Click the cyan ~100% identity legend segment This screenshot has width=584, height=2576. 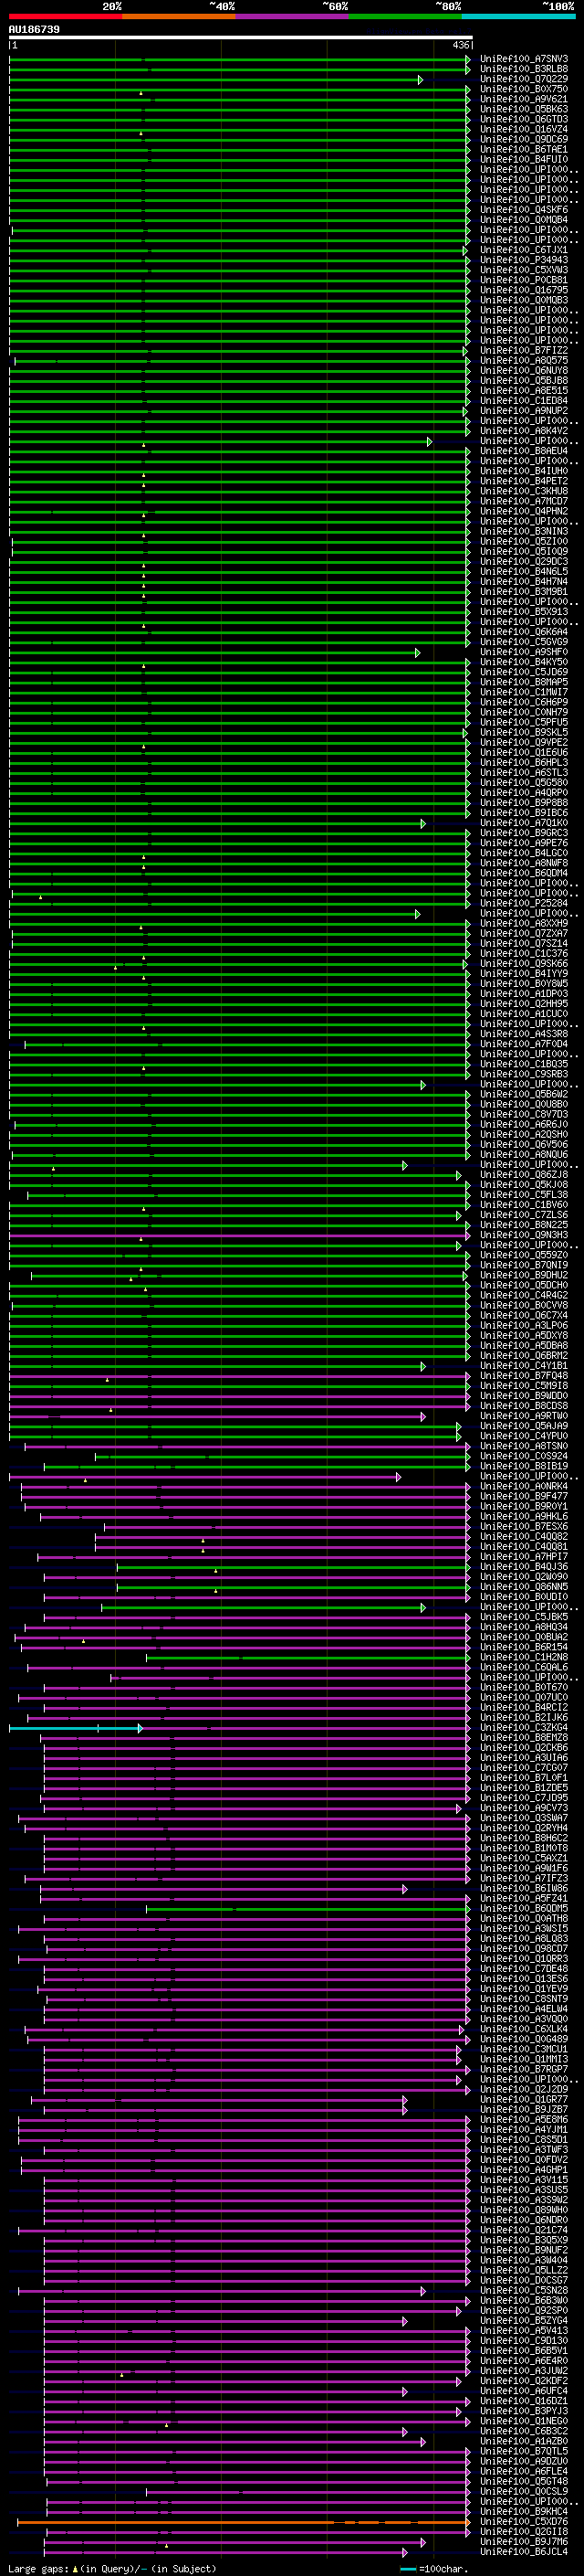click(x=518, y=16)
